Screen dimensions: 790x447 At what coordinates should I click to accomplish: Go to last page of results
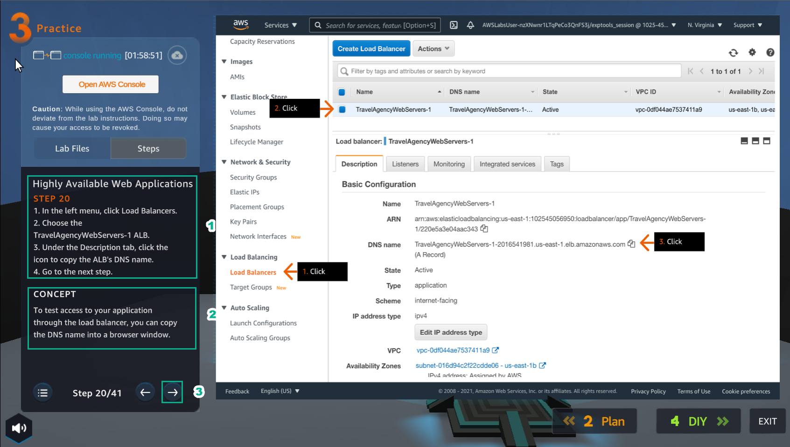click(x=762, y=71)
